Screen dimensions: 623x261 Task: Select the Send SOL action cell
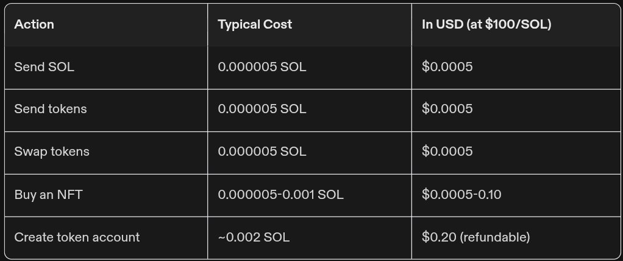(x=44, y=67)
